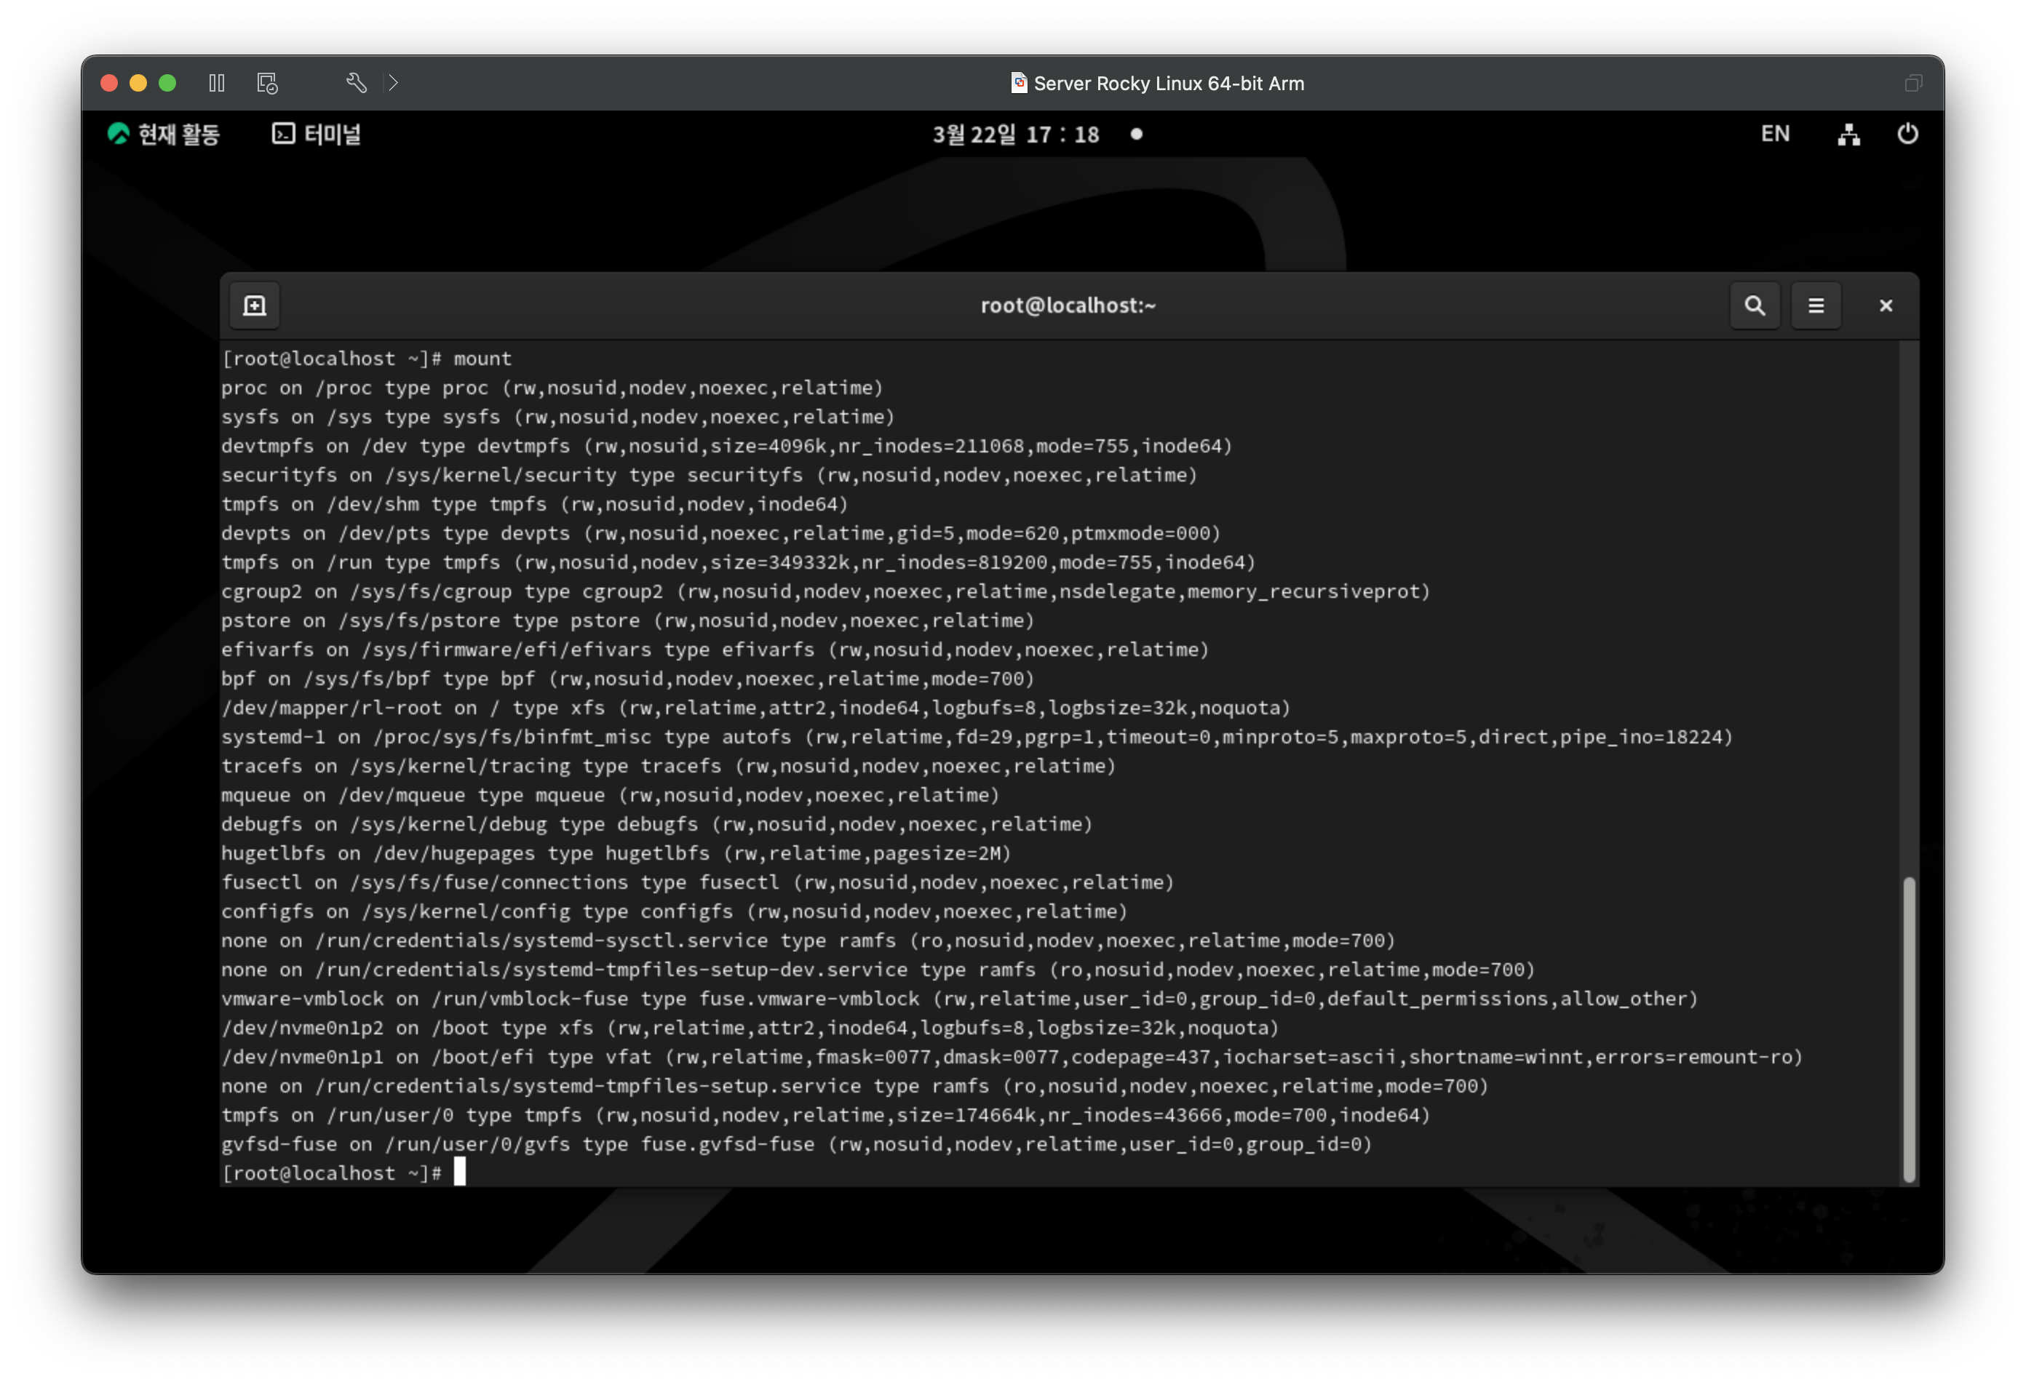Enter full screen with the green button
The width and height of the screenshot is (2026, 1382).
point(167,83)
